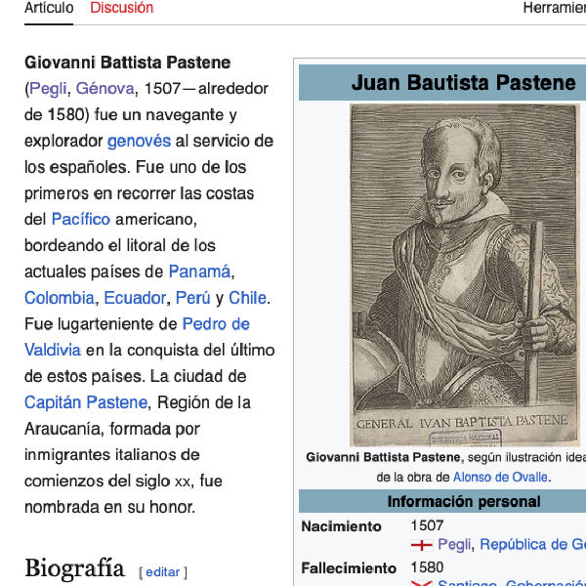
Task: Open the genovés link
Action: pos(139,141)
